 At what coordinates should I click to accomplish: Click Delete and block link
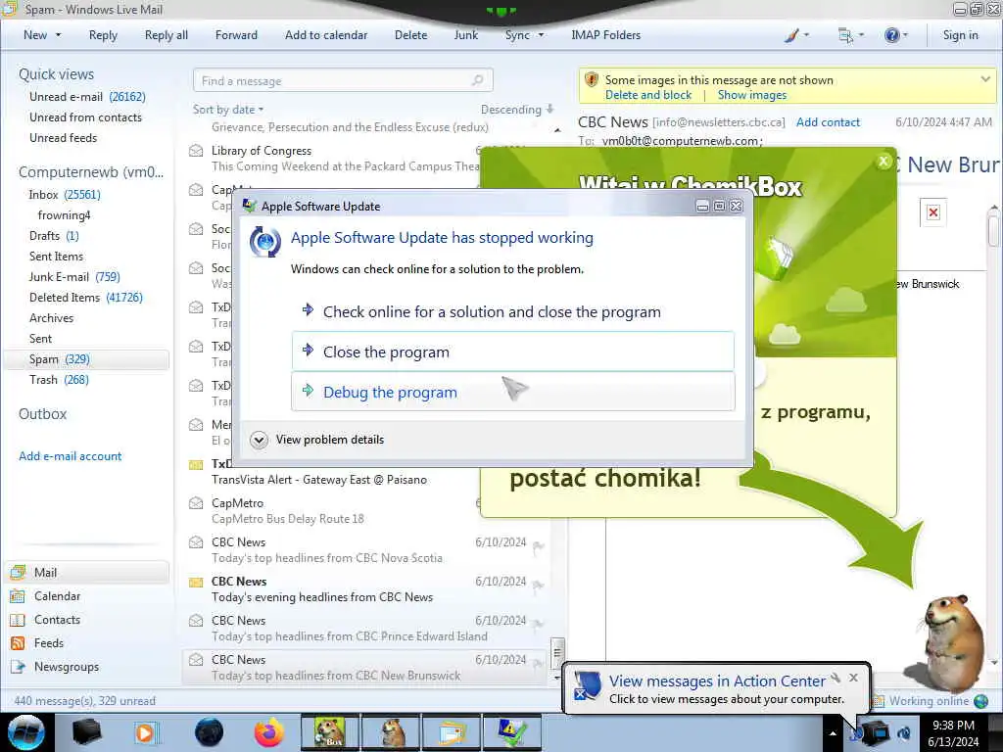coord(648,95)
